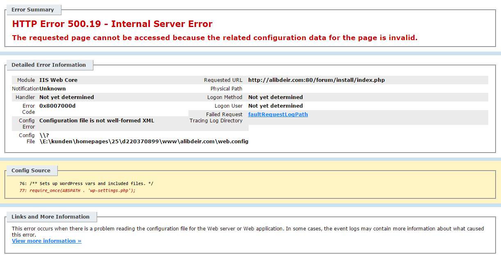
Task: Select the error code 0x8007000d
Action: 57,106
